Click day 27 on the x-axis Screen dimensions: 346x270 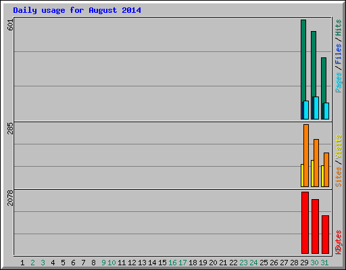click(284, 263)
